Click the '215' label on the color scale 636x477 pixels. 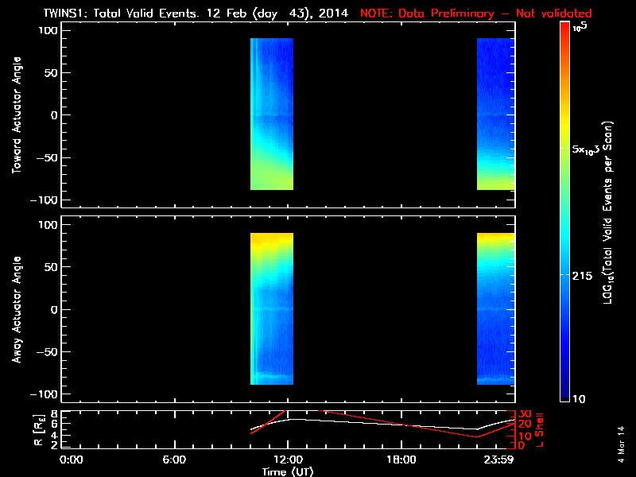click(587, 275)
